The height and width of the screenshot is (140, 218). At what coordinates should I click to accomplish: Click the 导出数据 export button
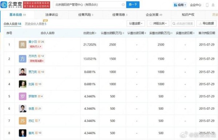tap(206, 23)
